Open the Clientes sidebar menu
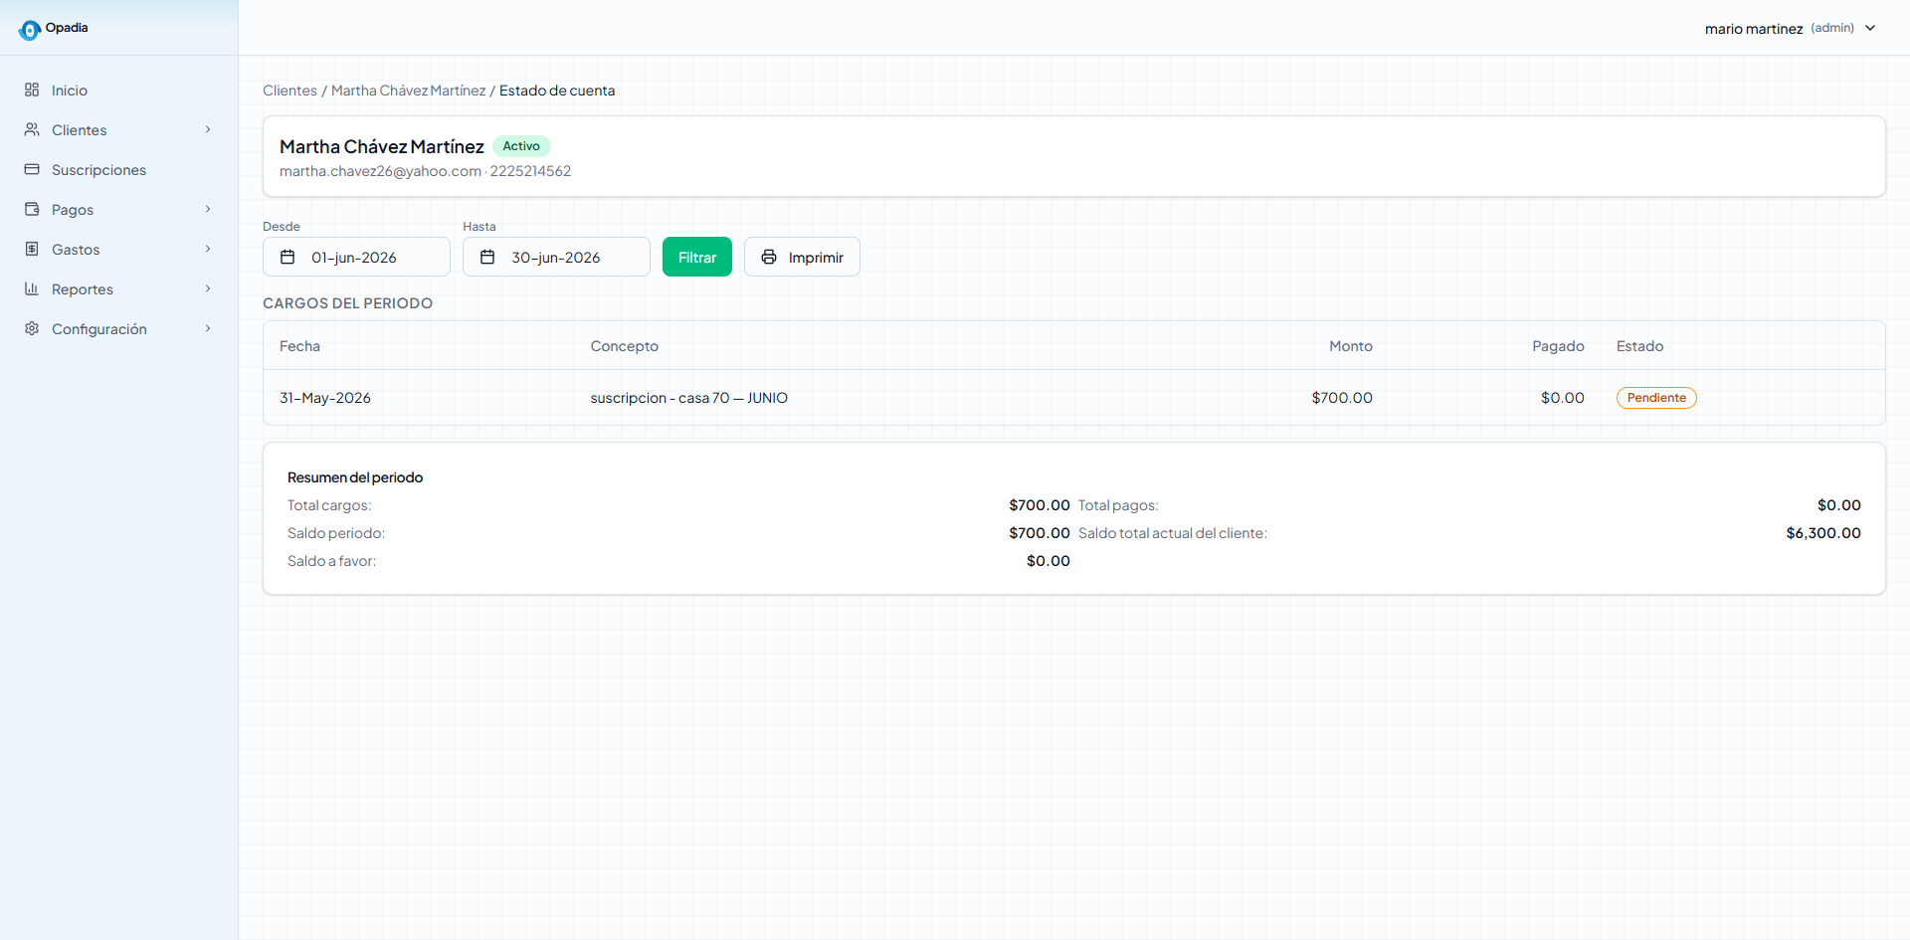 click(x=119, y=129)
